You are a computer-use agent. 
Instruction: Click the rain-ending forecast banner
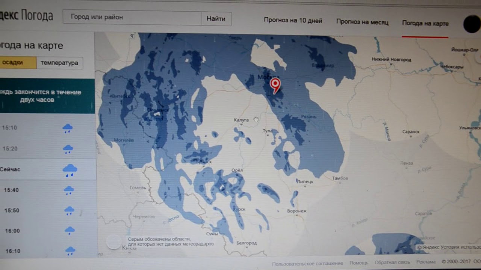(47, 96)
